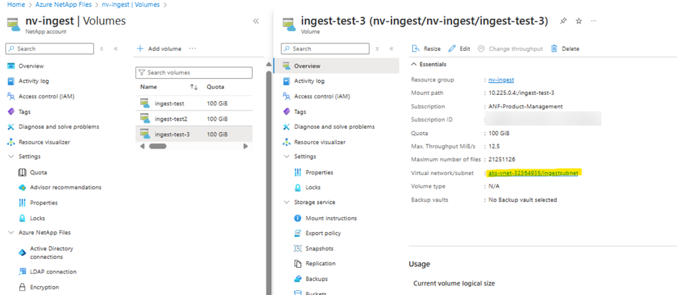Select Overview in the volume menu
The image size is (677, 295).
tap(337, 66)
